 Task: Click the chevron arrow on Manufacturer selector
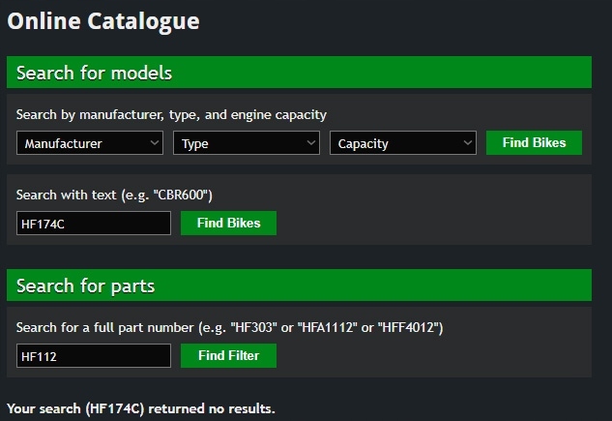pyautogui.click(x=156, y=143)
